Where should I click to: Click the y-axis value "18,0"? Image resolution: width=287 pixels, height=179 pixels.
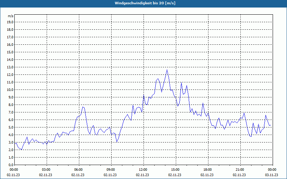point(10,30)
